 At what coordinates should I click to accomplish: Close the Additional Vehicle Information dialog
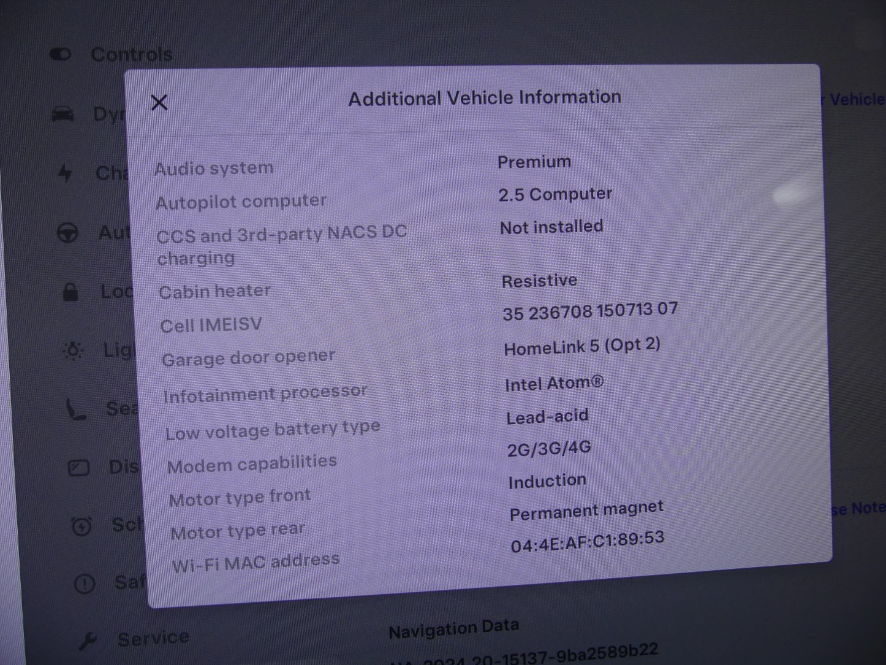click(x=159, y=102)
